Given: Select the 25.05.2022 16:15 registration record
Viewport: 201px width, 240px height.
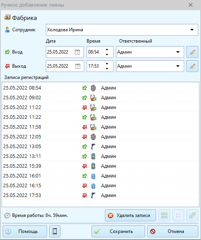Looking at the screenshot, I should (100, 186).
